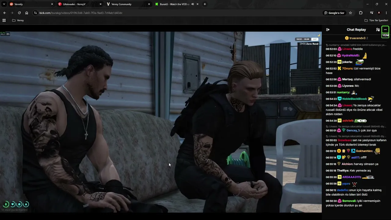Open Alchion username in chat
This screenshot has width=391, height=220.
[347, 164]
